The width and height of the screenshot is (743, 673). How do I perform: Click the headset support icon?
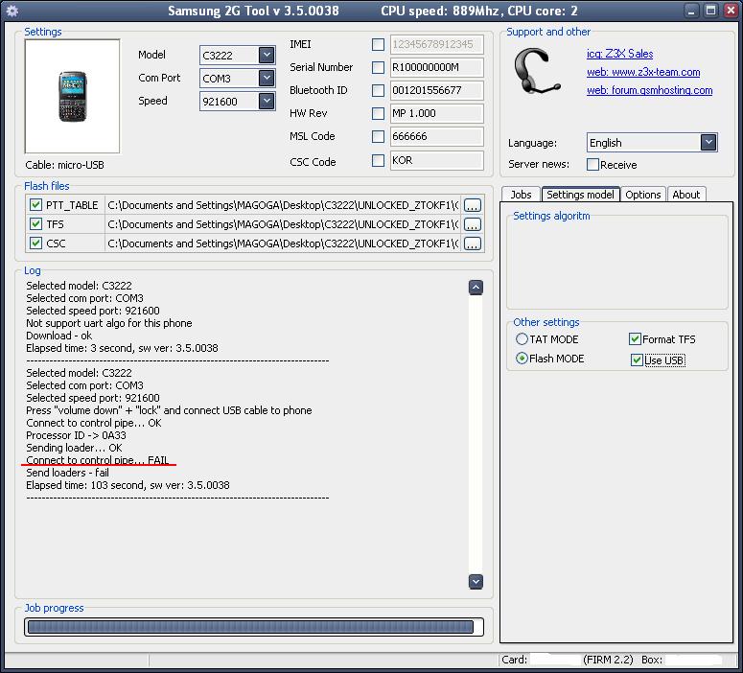pyautogui.click(x=537, y=71)
